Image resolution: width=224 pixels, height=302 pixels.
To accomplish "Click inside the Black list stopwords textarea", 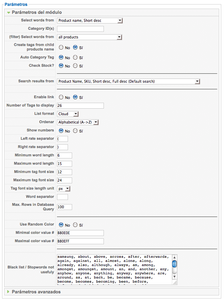I will [114, 269].
